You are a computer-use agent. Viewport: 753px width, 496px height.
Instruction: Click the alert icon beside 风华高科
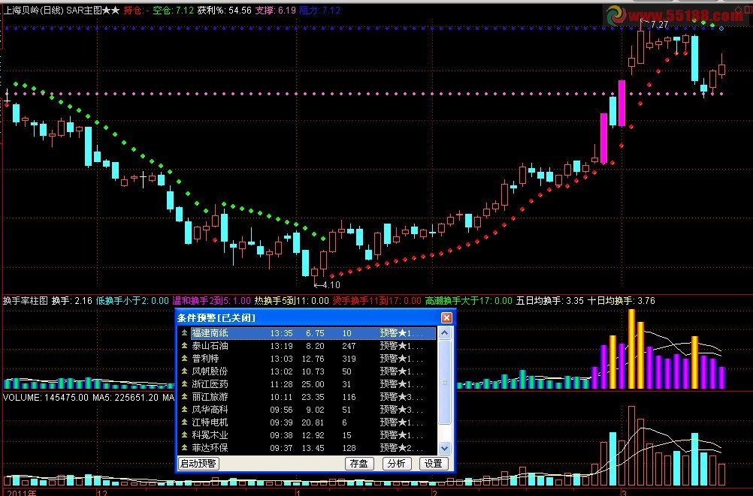(x=184, y=409)
